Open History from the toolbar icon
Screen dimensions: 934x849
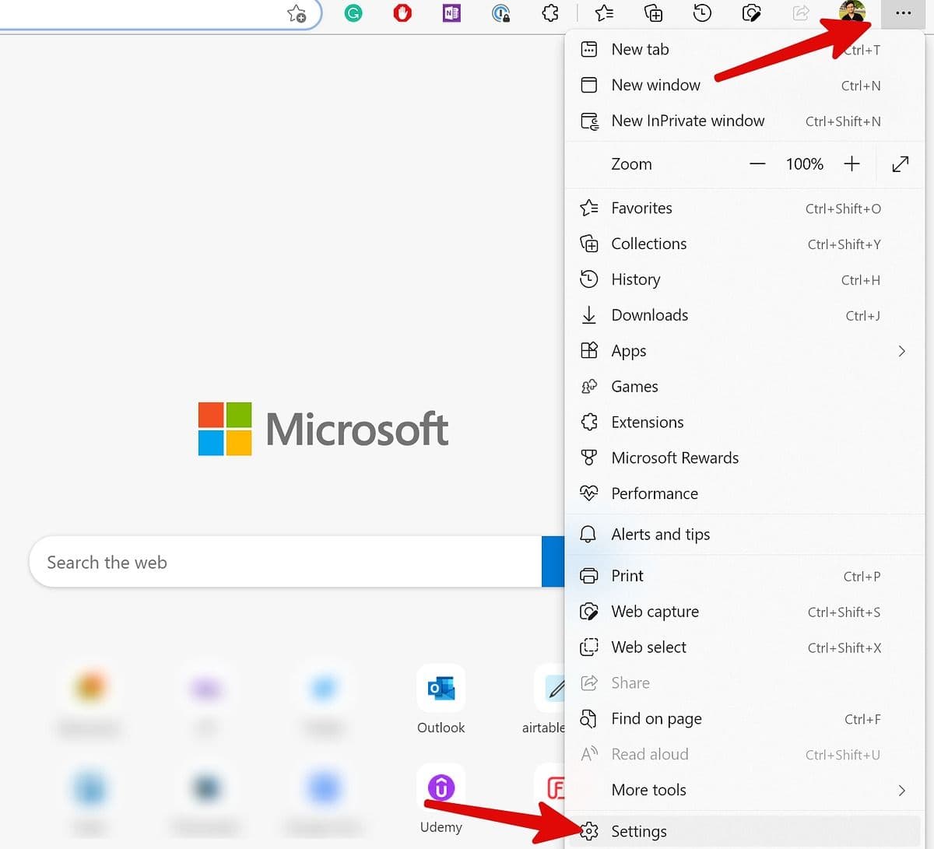701,13
